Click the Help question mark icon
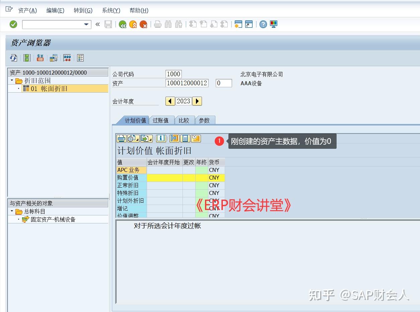Image resolution: width=420 pixels, height=312 pixels. point(263,24)
